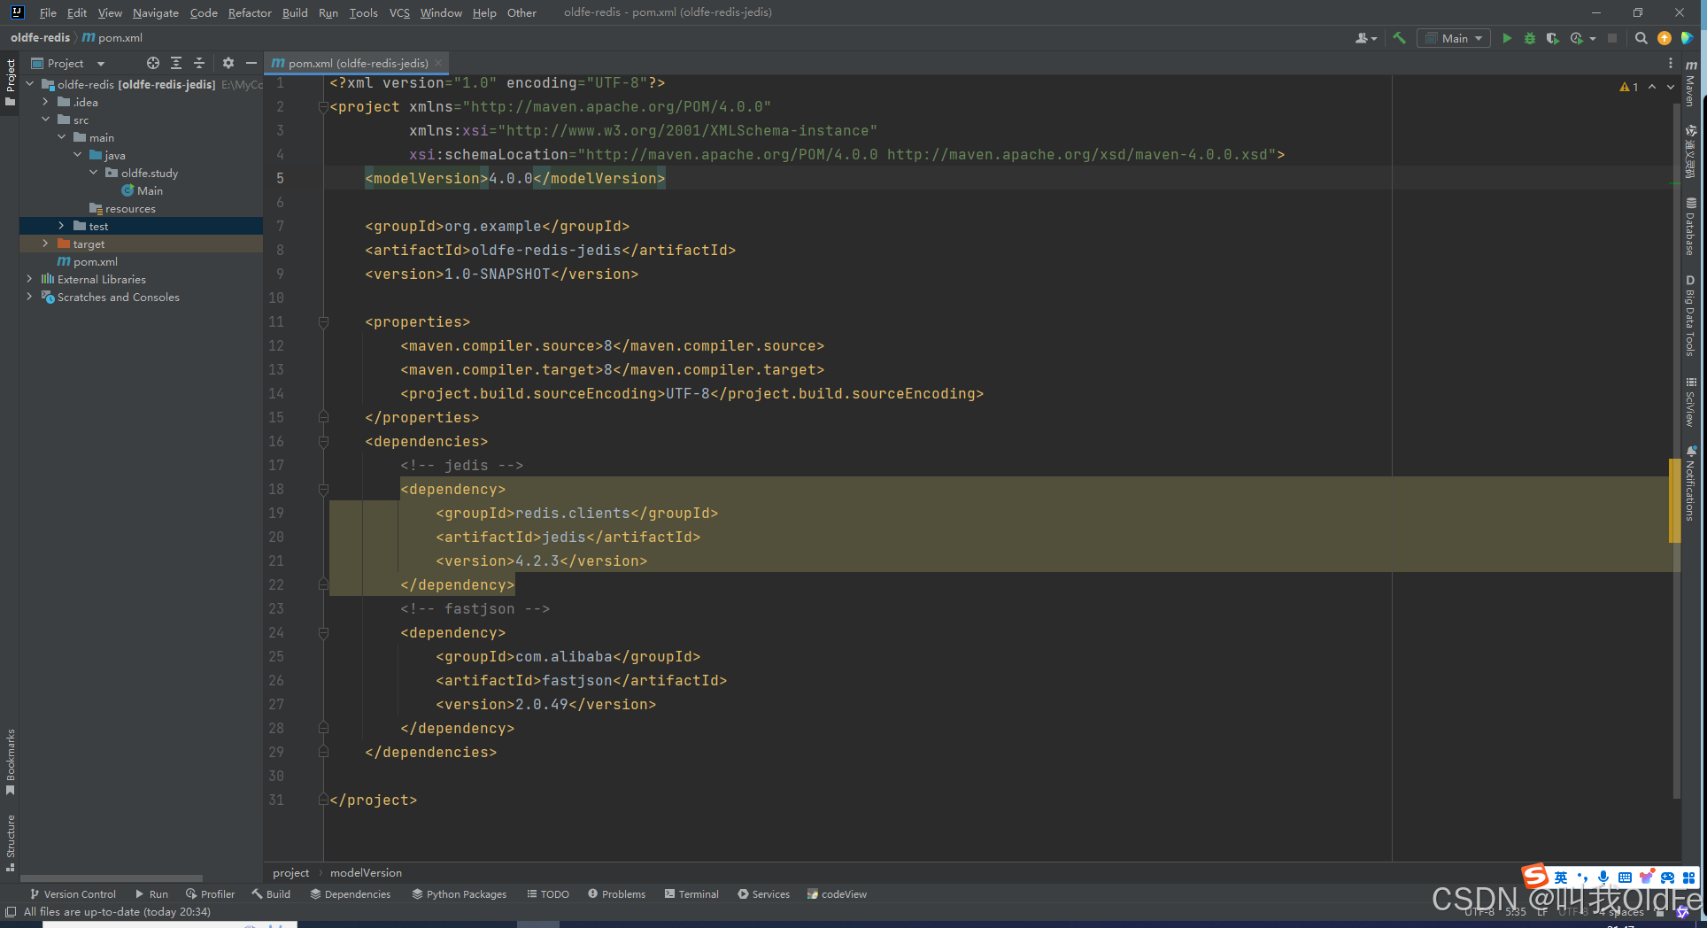Click the colorful plugin icon in toolbar

1688,38
